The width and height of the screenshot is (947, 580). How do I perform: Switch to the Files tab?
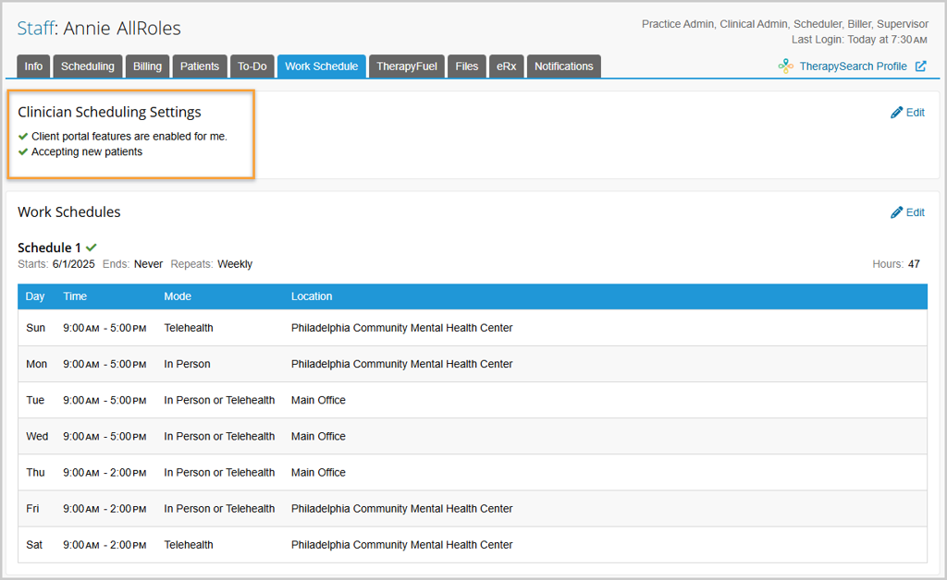point(466,66)
